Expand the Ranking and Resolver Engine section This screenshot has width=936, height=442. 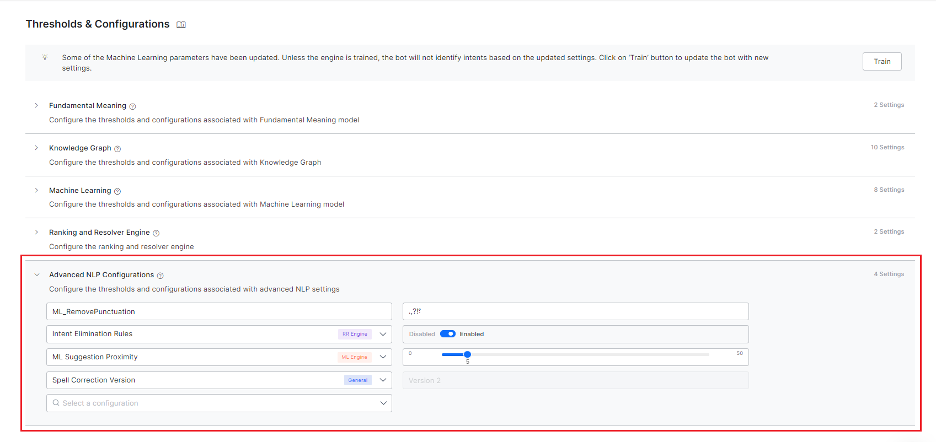coord(36,232)
